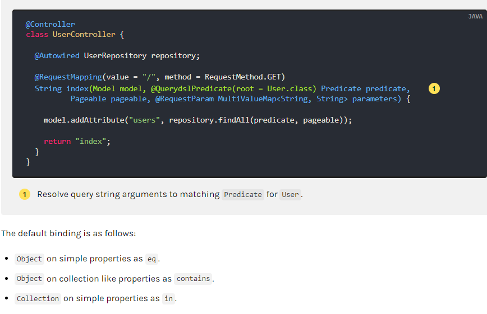This screenshot has height=314, width=487.
Task: Click the 'Collection' code term
Action: pyautogui.click(x=38, y=299)
